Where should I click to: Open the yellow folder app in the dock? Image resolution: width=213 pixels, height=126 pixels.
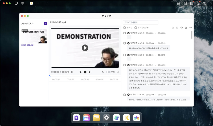coord(96,118)
